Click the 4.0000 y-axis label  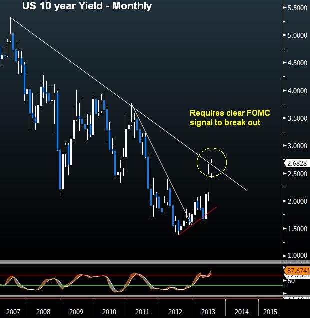297,91
